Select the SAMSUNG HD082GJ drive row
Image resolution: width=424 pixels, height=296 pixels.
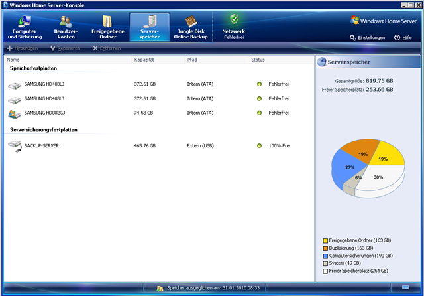(159, 113)
